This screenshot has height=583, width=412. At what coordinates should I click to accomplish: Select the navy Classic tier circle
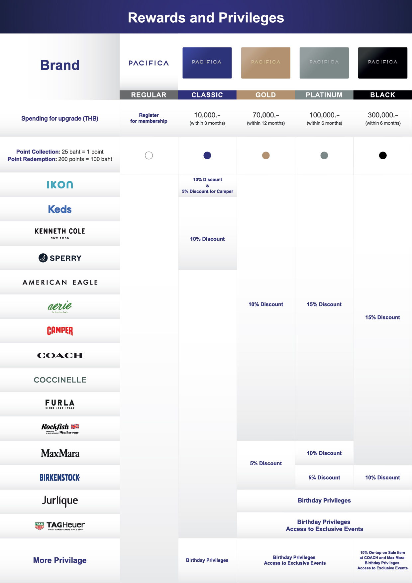point(207,156)
